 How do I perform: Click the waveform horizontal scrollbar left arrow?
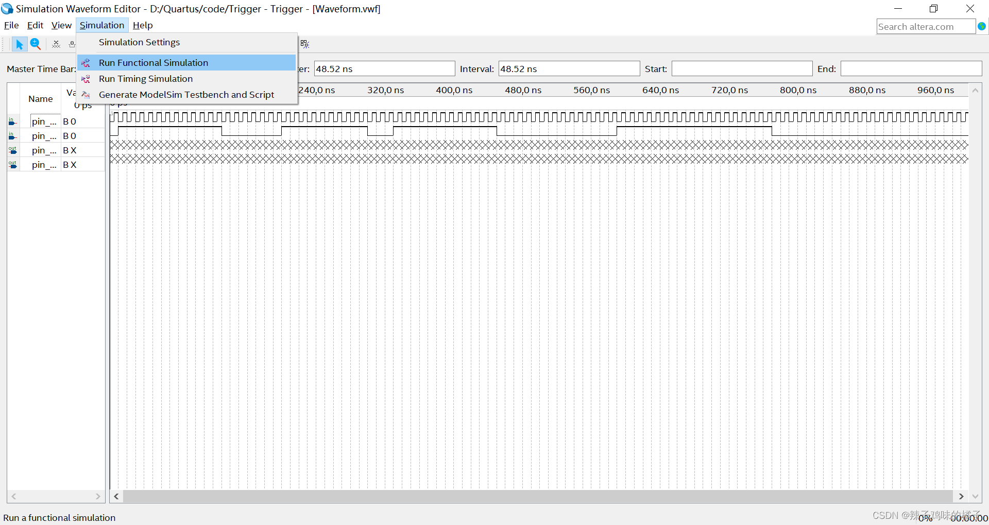pos(117,496)
